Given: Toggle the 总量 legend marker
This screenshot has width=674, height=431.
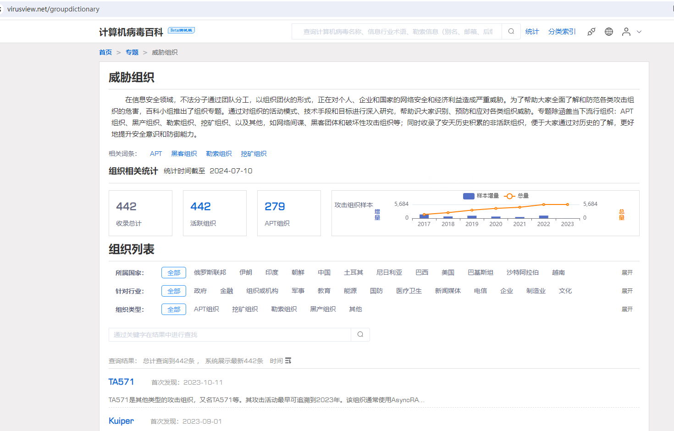Looking at the screenshot, I should click(509, 196).
